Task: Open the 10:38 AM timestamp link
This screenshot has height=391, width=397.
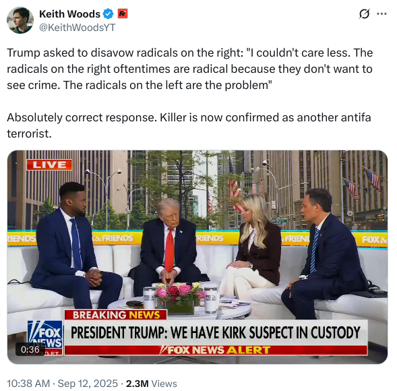Action: coord(28,384)
